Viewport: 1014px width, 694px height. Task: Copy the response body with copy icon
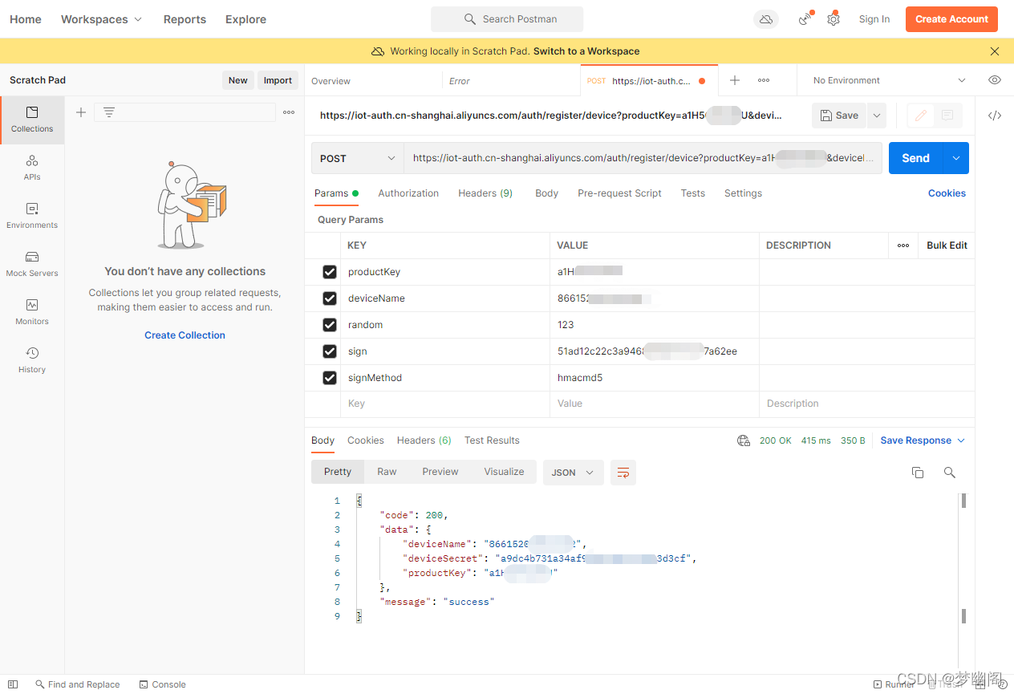pyautogui.click(x=918, y=473)
